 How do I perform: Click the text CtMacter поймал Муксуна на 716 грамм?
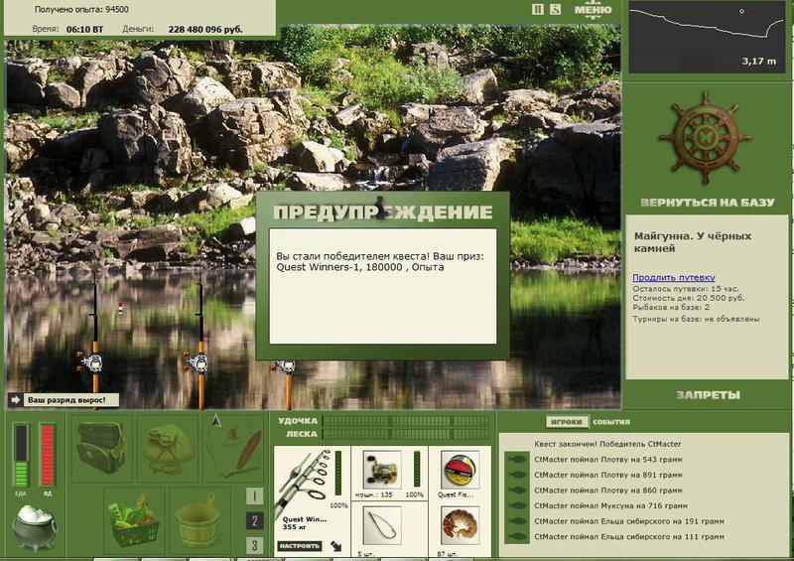click(x=610, y=505)
